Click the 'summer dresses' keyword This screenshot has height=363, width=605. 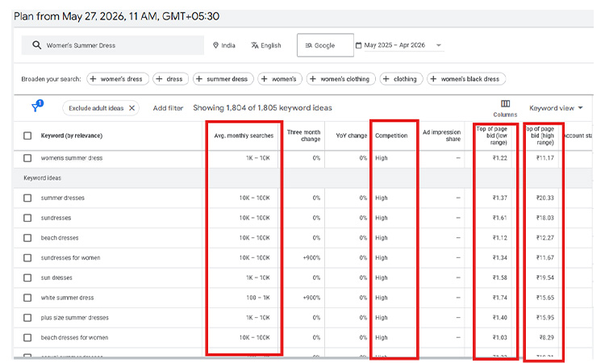62,198
